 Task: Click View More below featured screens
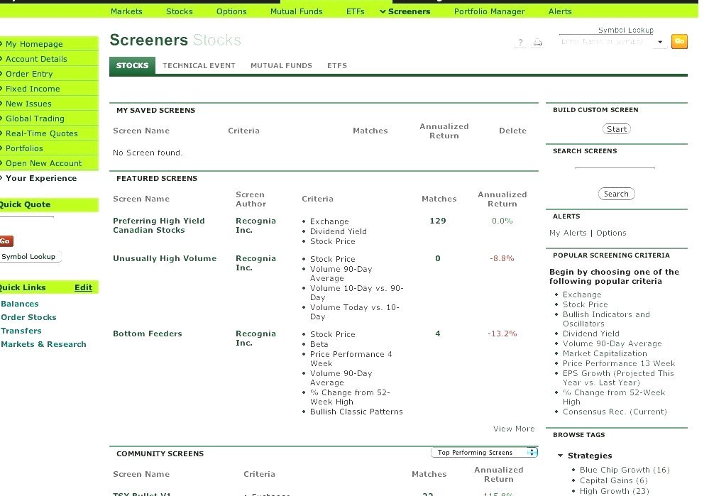(x=513, y=429)
